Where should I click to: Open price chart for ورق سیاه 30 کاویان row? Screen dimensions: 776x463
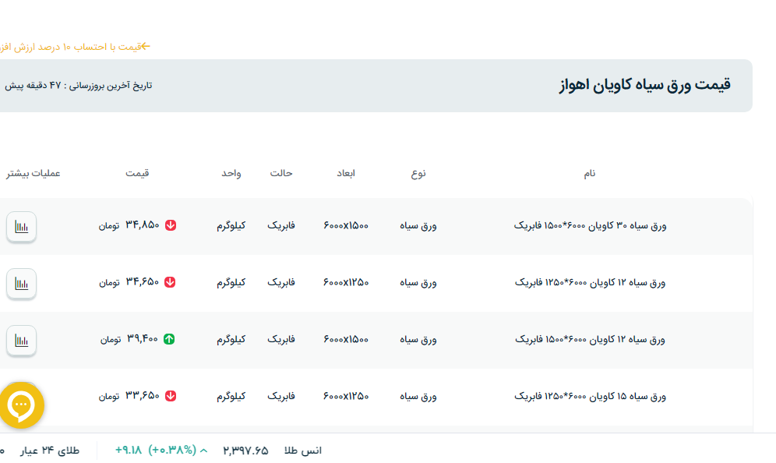22,227
